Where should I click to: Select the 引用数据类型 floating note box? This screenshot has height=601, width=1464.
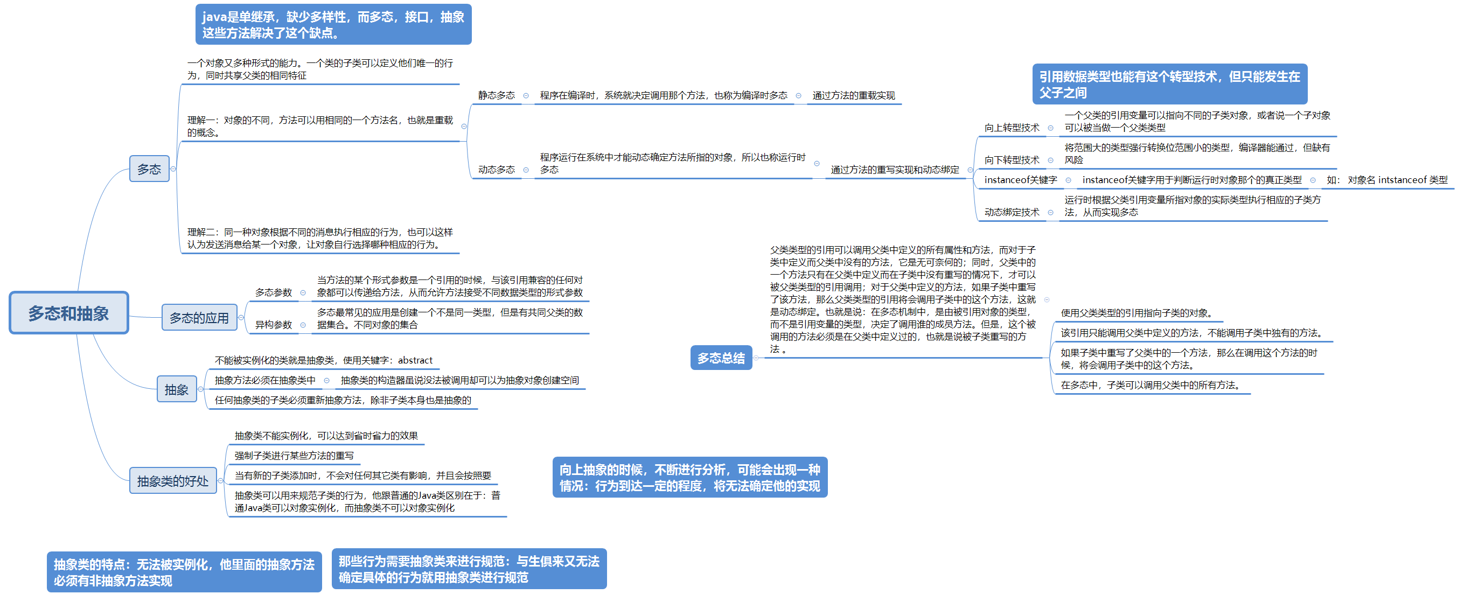click(x=1169, y=84)
